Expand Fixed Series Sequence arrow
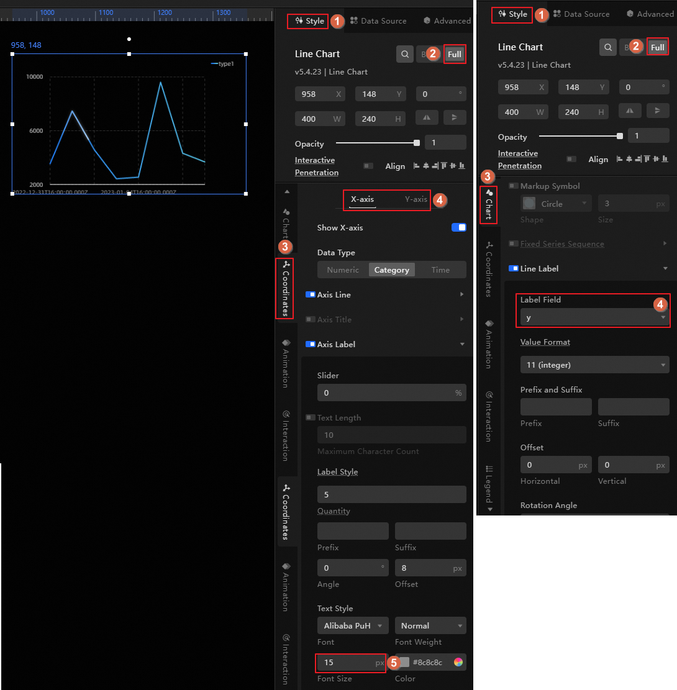 click(x=665, y=243)
